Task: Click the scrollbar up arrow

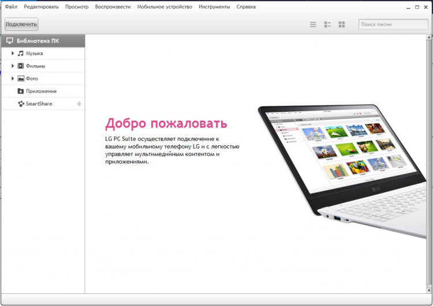Action: (x=429, y=37)
